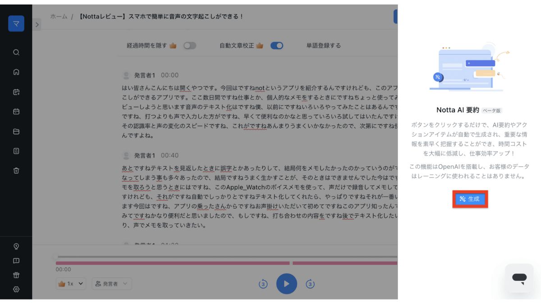Toggle 自動文章校正 switch off
This screenshot has width=541, height=304.
tap(277, 45)
